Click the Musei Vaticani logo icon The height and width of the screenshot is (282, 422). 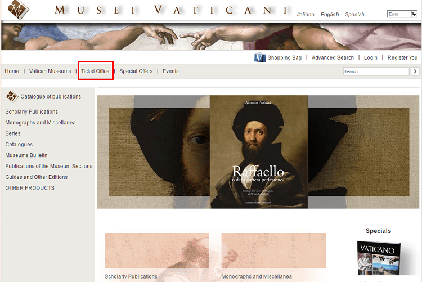pos(19,10)
